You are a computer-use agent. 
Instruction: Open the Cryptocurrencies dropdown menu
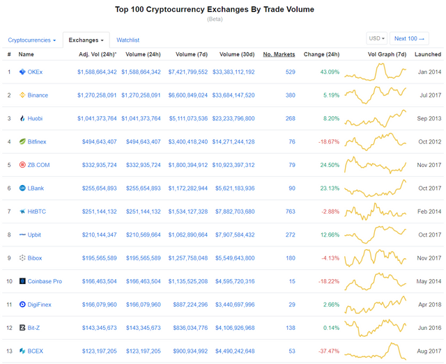pyautogui.click(x=32, y=40)
